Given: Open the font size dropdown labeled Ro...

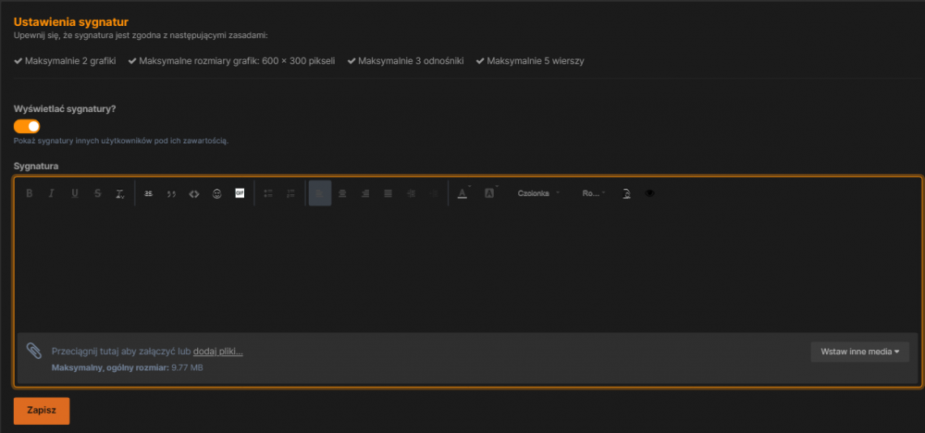Looking at the screenshot, I should [594, 193].
